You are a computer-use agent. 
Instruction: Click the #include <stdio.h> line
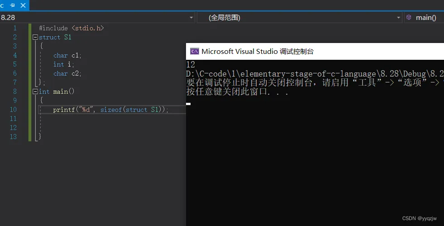tap(72, 28)
